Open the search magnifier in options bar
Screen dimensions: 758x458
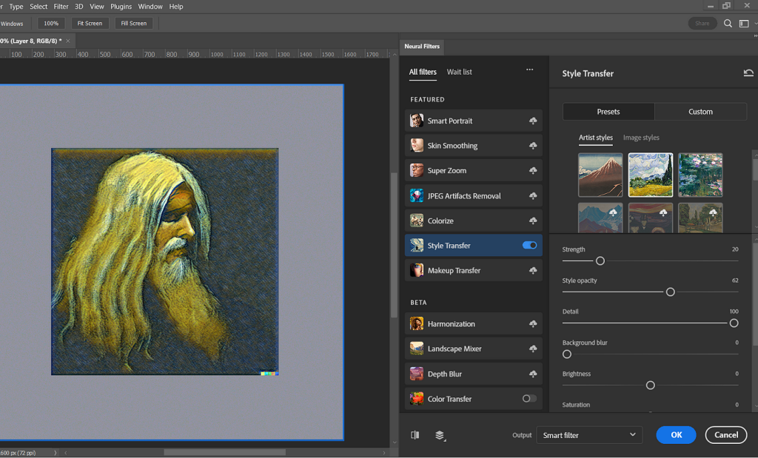point(728,23)
